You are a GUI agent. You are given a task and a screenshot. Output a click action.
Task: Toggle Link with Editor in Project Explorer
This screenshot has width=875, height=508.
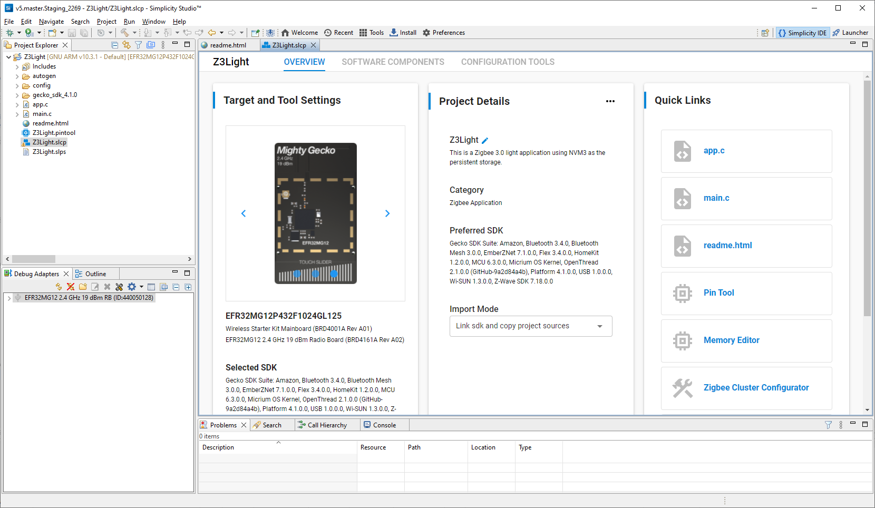tap(126, 45)
